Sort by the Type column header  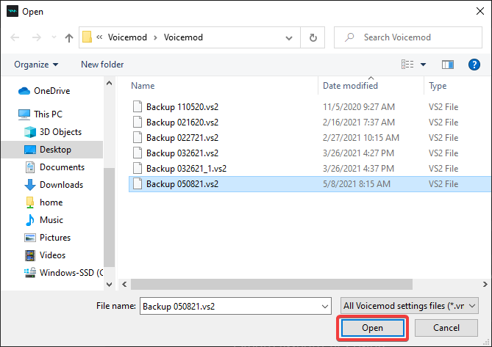pyautogui.click(x=438, y=86)
